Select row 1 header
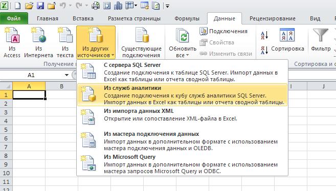The image size is (336, 191). 6,95
